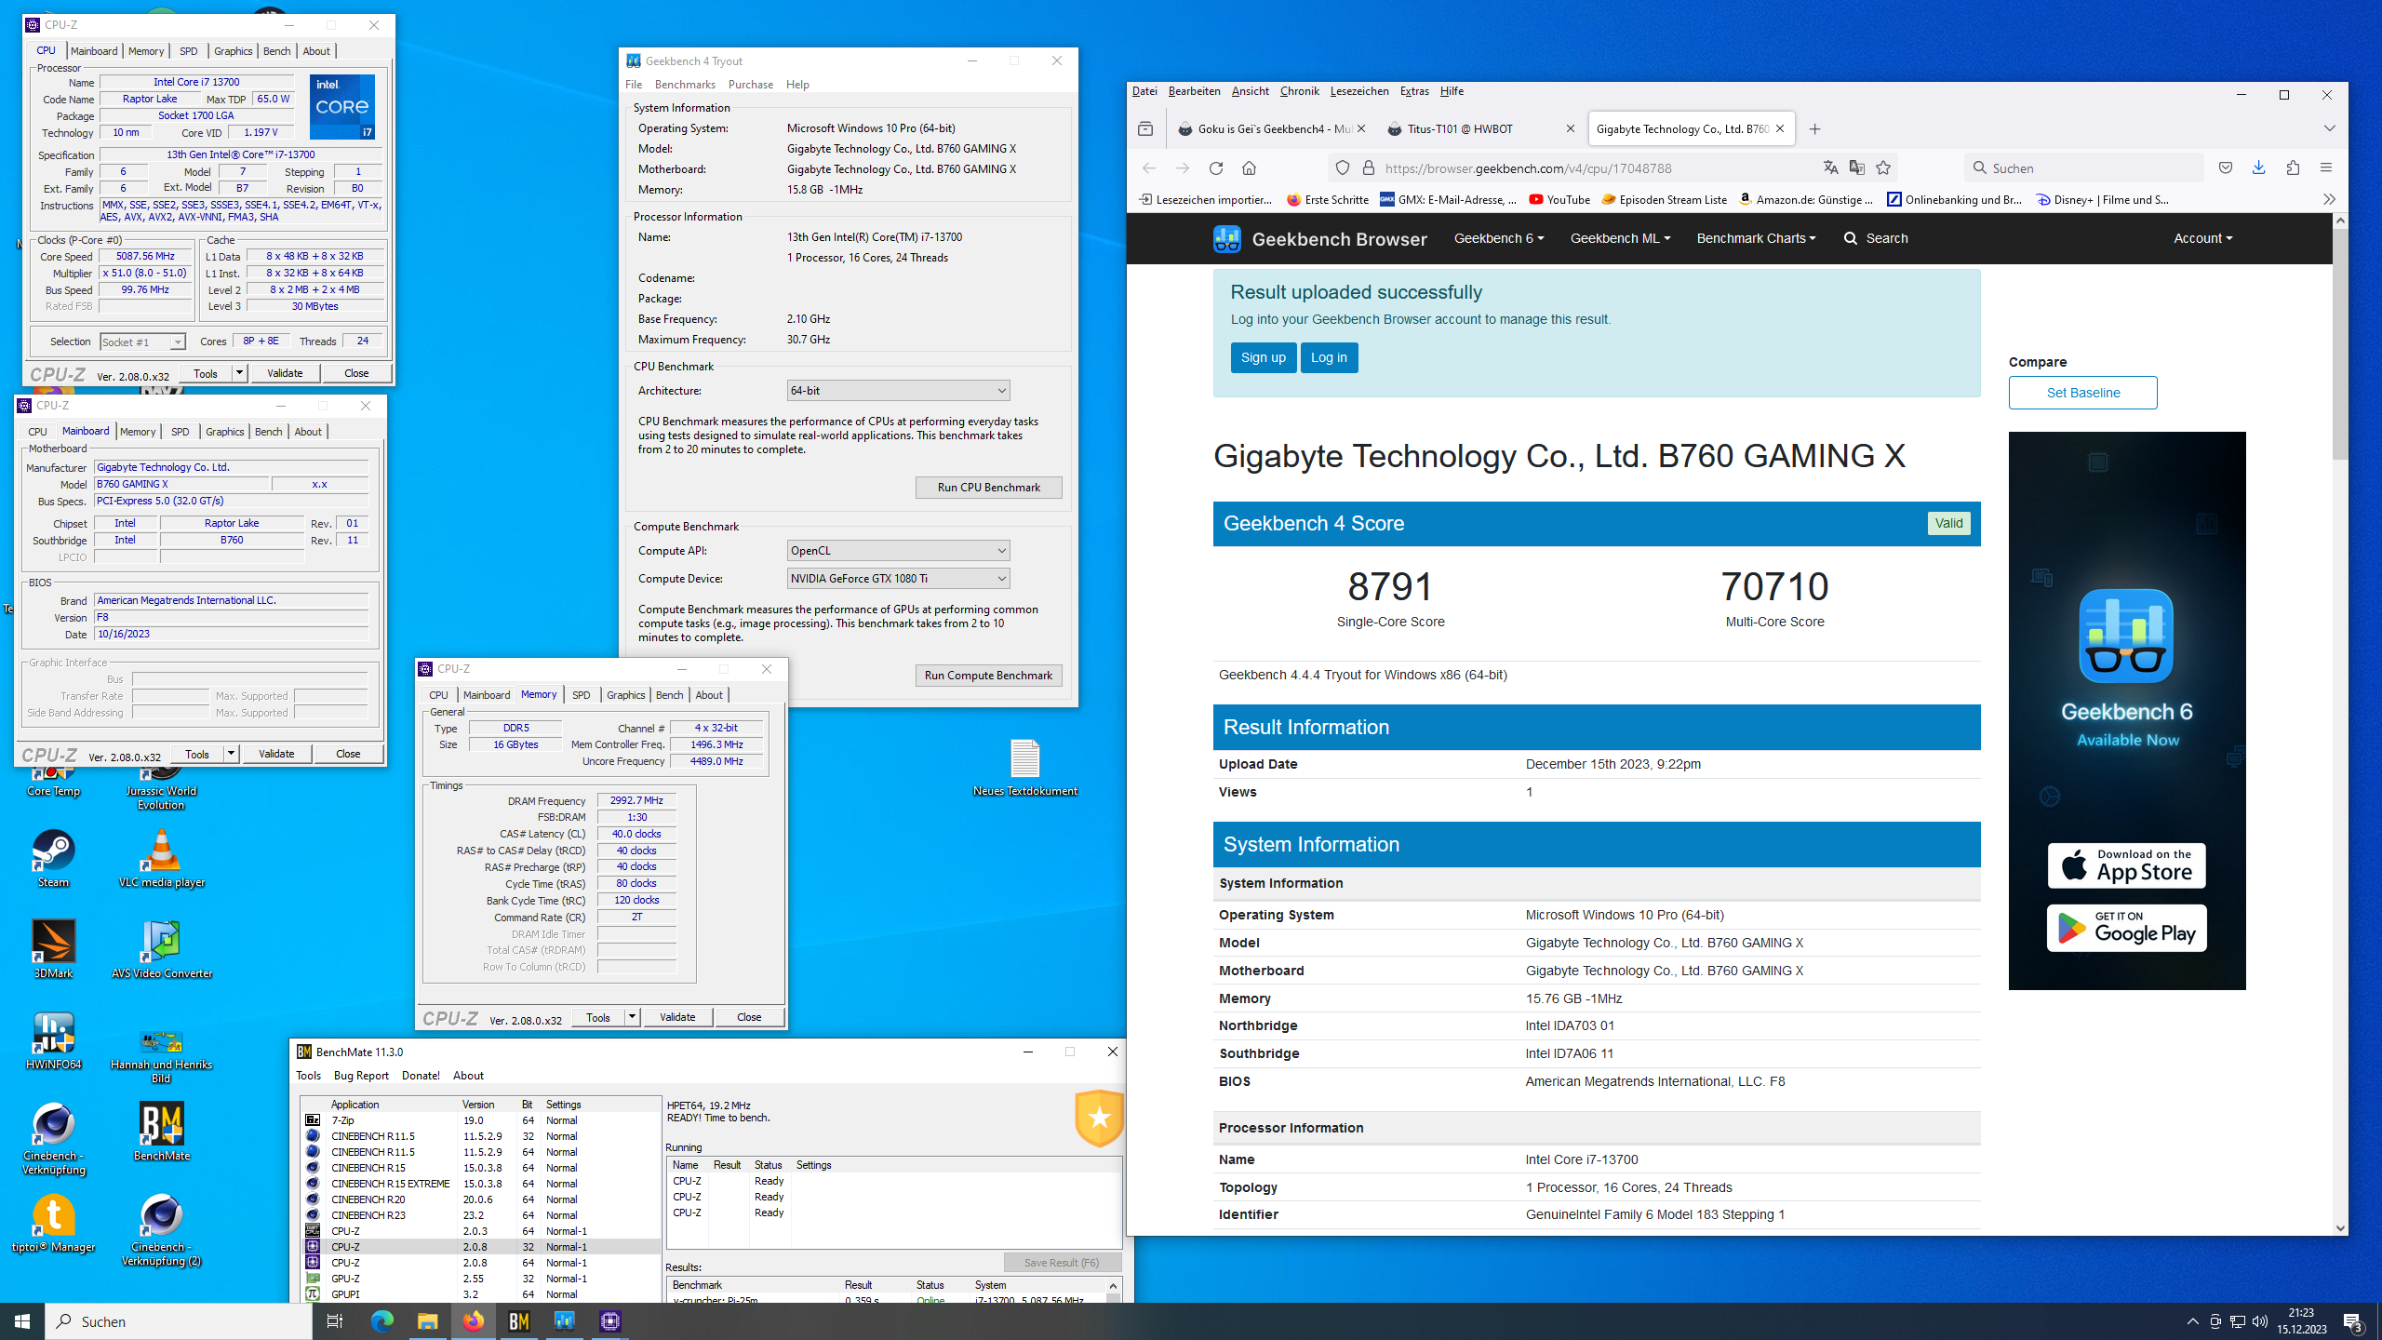Open Windows Start menu
Image resolution: width=2382 pixels, height=1340 pixels.
coord(22,1321)
